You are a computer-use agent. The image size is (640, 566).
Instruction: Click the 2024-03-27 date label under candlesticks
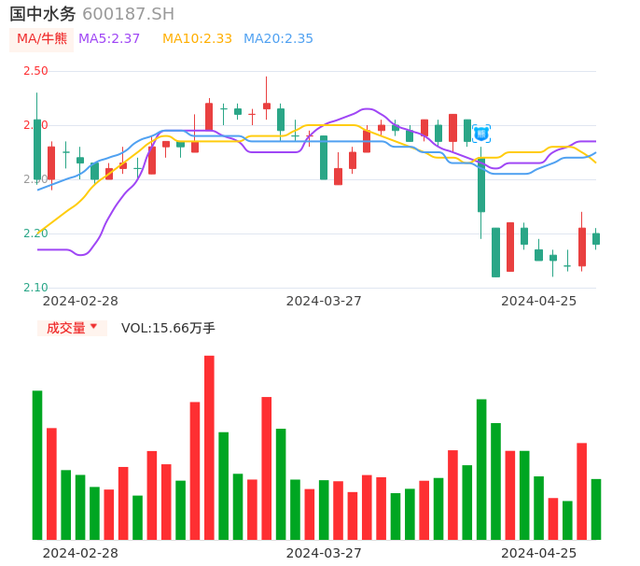click(324, 301)
